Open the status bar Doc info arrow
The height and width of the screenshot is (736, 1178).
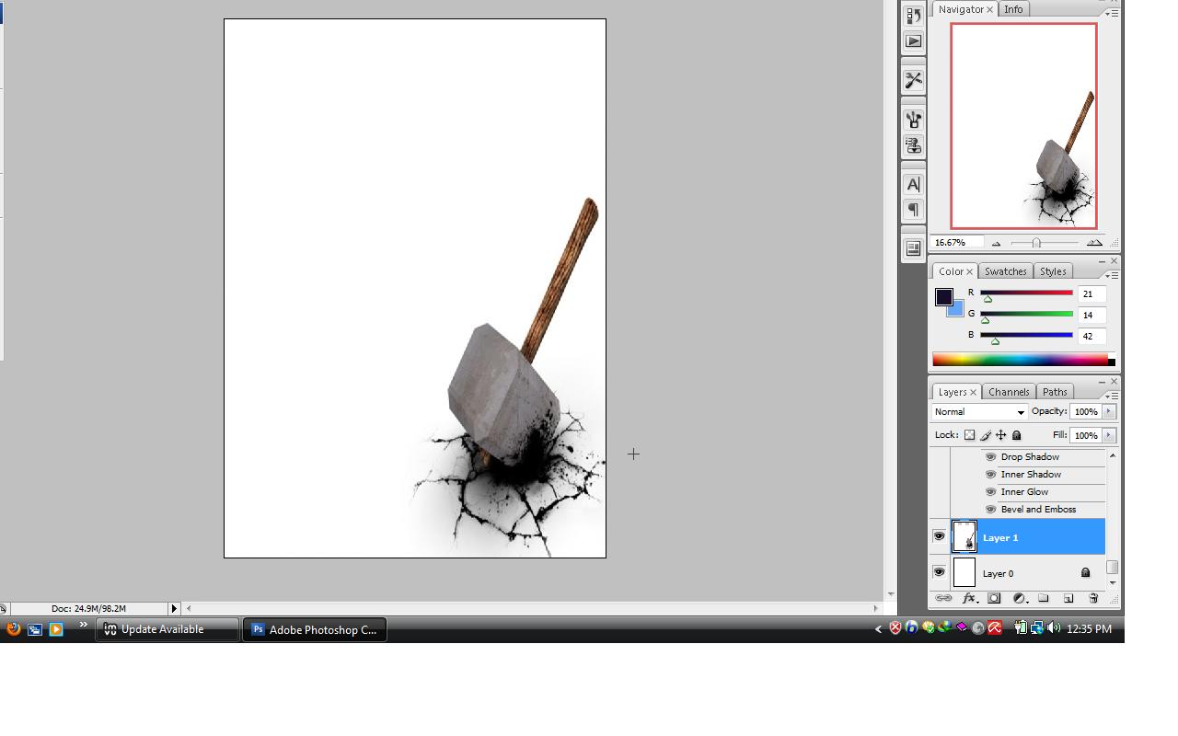[x=174, y=608]
